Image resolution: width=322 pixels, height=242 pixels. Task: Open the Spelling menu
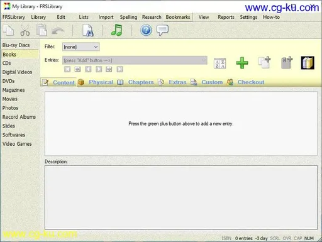click(128, 17)
